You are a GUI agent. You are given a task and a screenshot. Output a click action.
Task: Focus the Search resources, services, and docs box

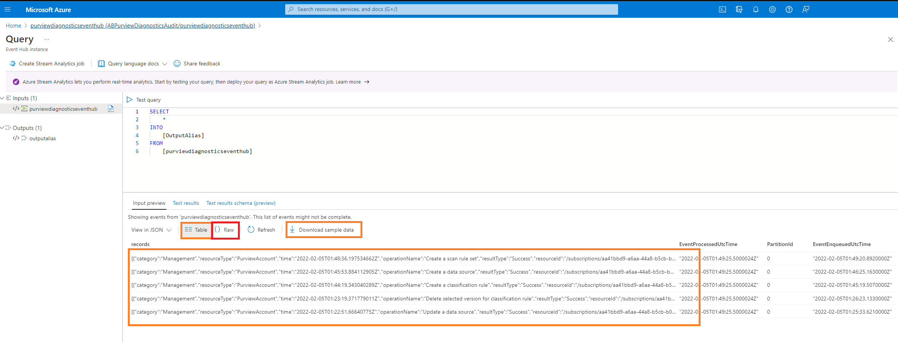[452, 9]
